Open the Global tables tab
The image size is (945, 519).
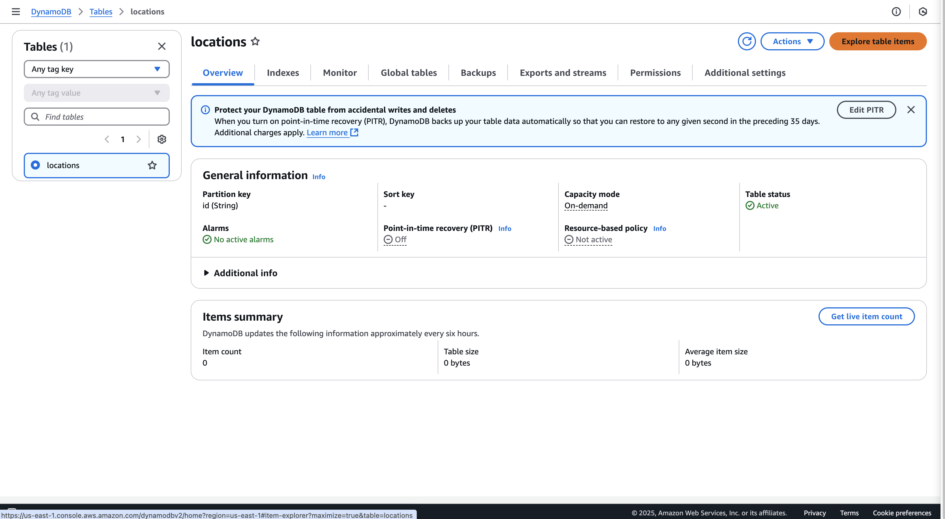point(409,73)
